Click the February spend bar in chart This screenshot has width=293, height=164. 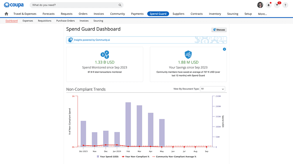(x=128, y=124)
